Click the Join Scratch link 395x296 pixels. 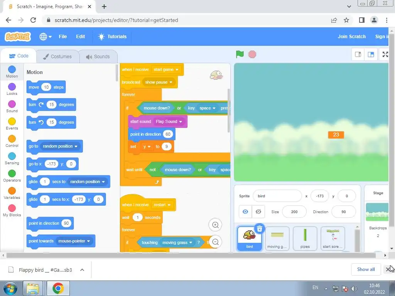(352, 37)
